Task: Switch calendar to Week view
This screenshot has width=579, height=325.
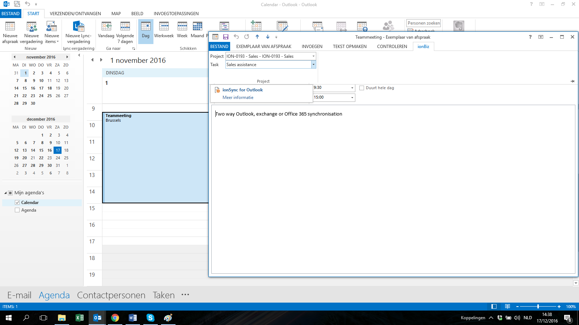Action: pyautogui.click(x=182, y=30)
